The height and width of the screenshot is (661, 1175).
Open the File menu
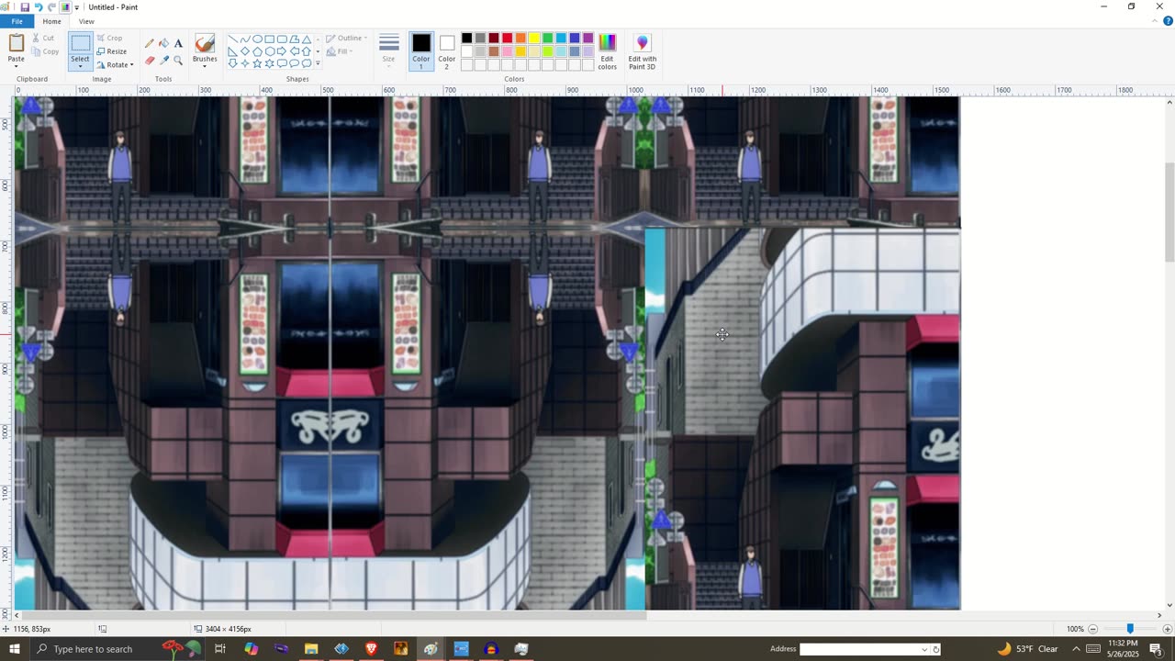coord(17,21)
